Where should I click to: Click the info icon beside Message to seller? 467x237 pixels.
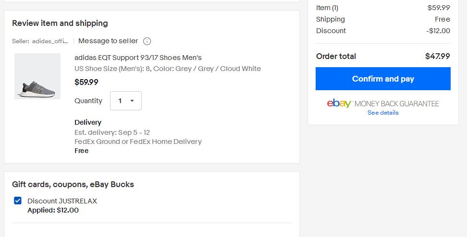147,41
